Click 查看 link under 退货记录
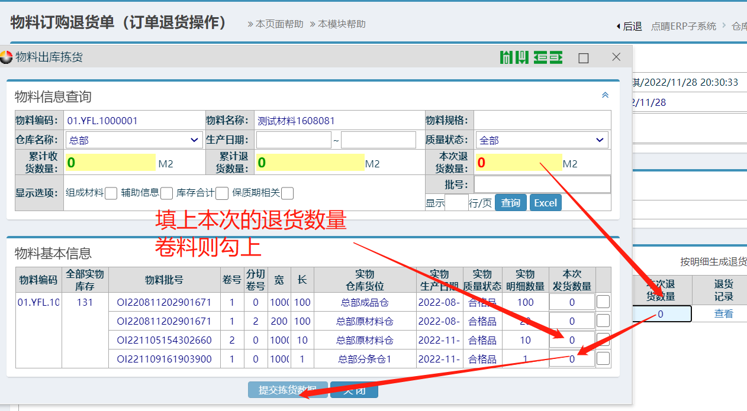Image resolution: width=747 pixels, height=411 pixels. pos(723,314)
